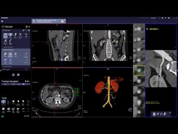Click the icon at right end of patient banner
The height and width of the screenshot is (134, 178).
coord(62,22)
